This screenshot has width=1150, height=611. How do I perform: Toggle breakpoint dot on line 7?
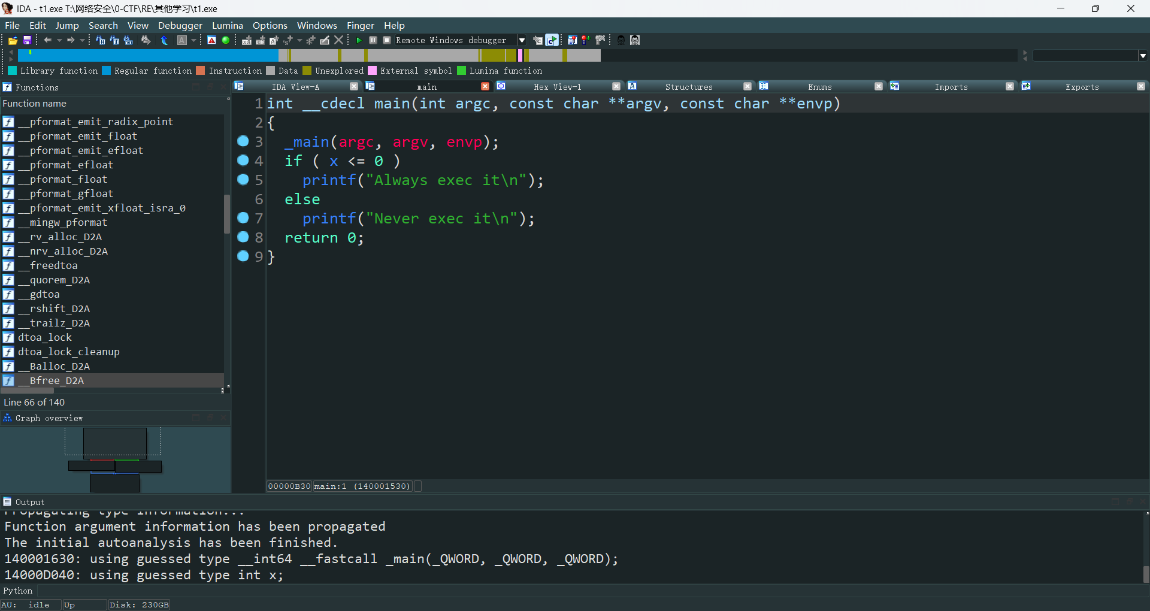pyautogui.click(x=243, y=217)
